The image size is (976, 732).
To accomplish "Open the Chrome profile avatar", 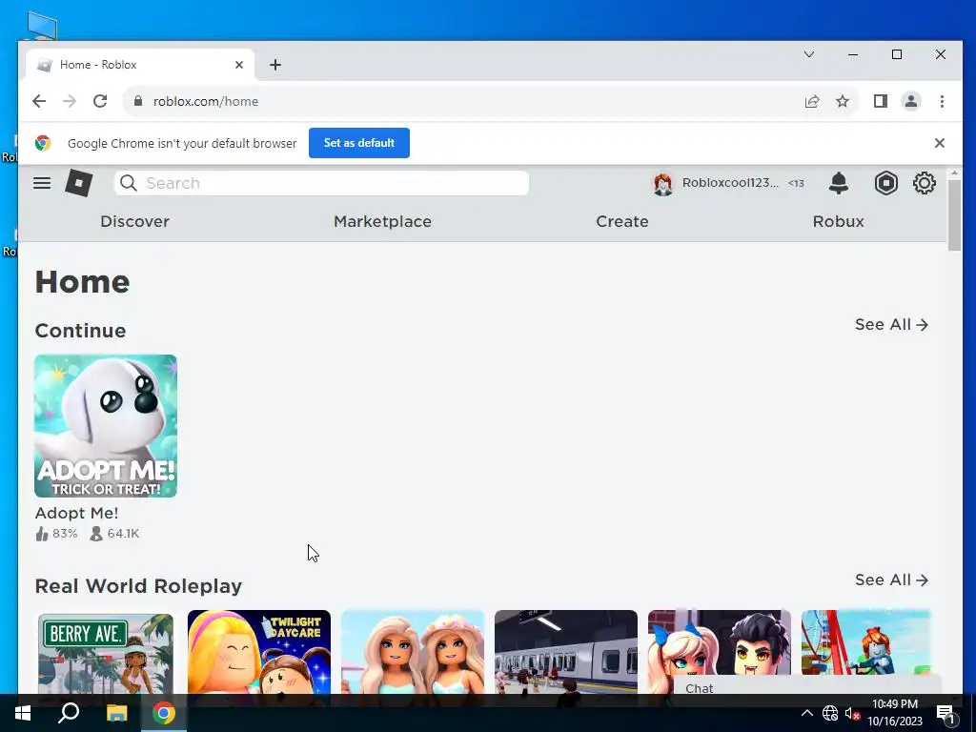I will pos(910,101).
